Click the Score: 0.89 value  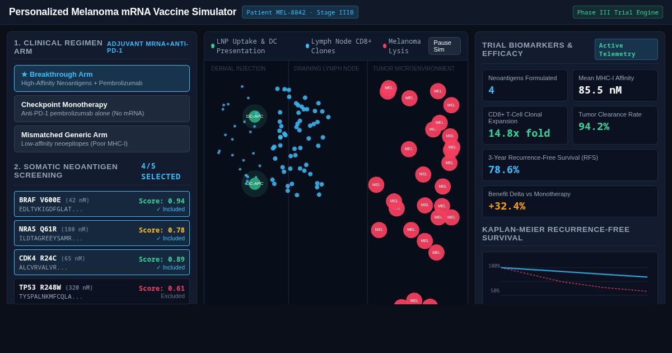click(162, 259)
